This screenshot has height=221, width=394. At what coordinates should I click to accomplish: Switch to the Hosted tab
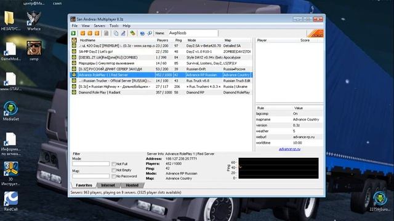(x=132, y=185)
